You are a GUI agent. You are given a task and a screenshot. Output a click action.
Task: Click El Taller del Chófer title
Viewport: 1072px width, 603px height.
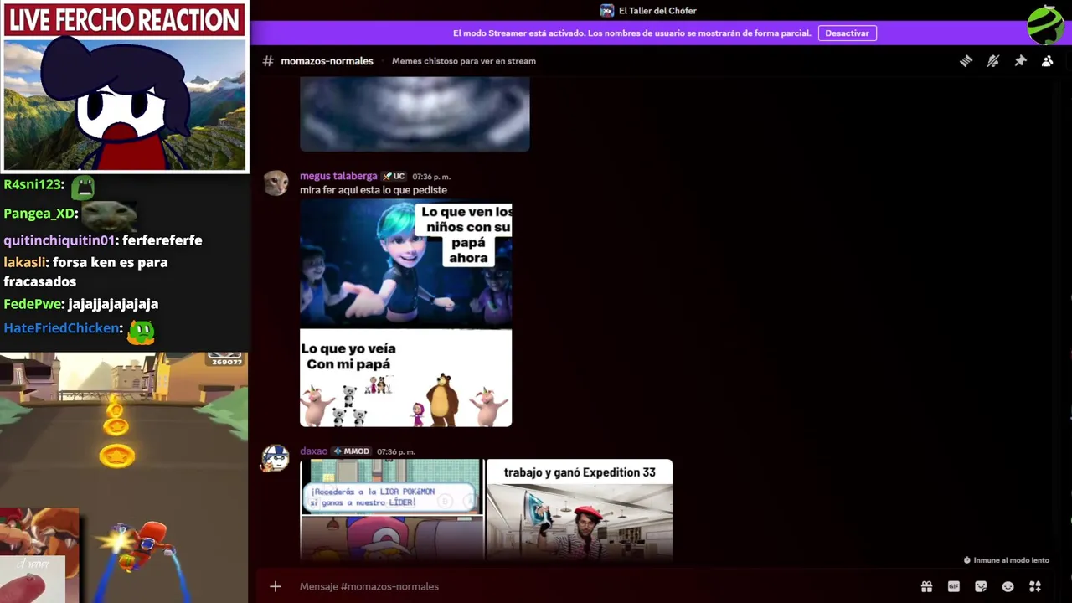(x=657, y=11)
